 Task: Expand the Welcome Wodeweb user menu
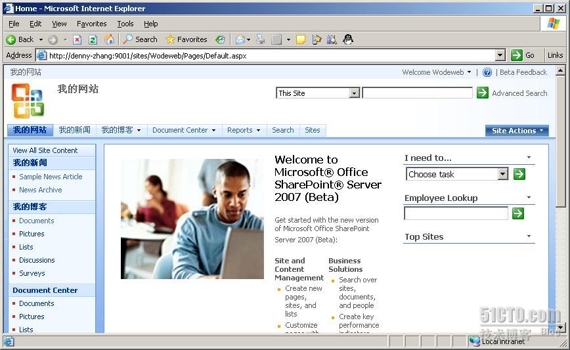point(437,72)
